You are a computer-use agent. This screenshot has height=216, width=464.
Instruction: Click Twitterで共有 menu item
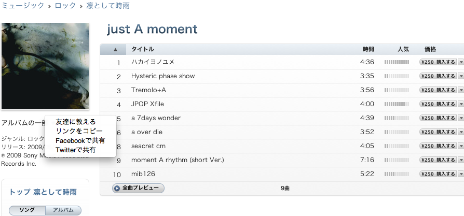75,150
